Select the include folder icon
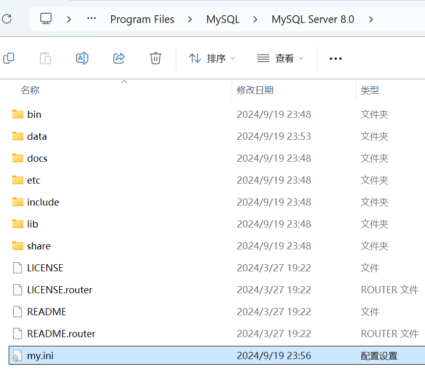The width and height of the screenshot is (425, 381). tap(18, 202)
